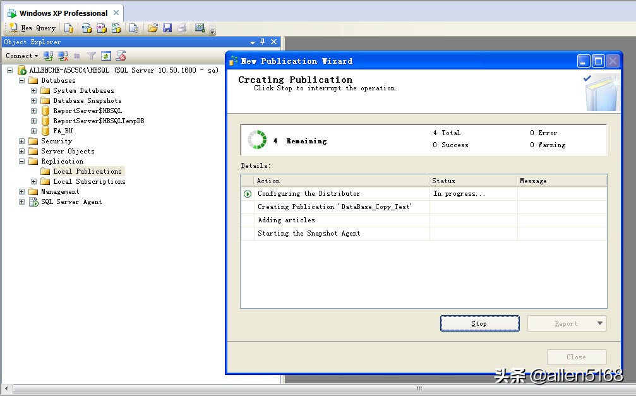This screenshot has width=636, height=396.
Task: Expand the Database Snapshots node
Action: tap(34, 101)
